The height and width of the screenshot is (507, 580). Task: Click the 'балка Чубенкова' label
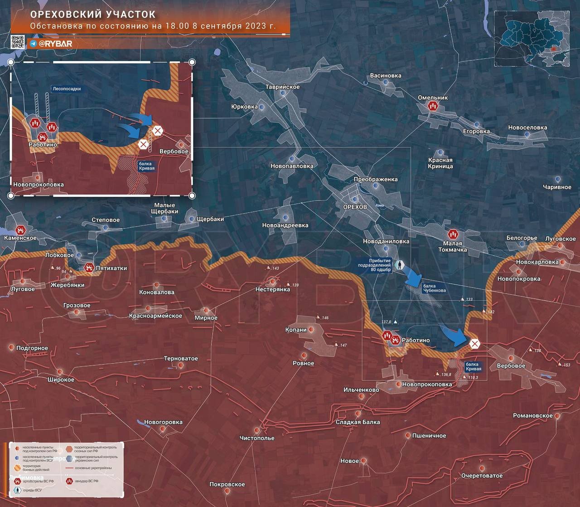coord(434,288)
